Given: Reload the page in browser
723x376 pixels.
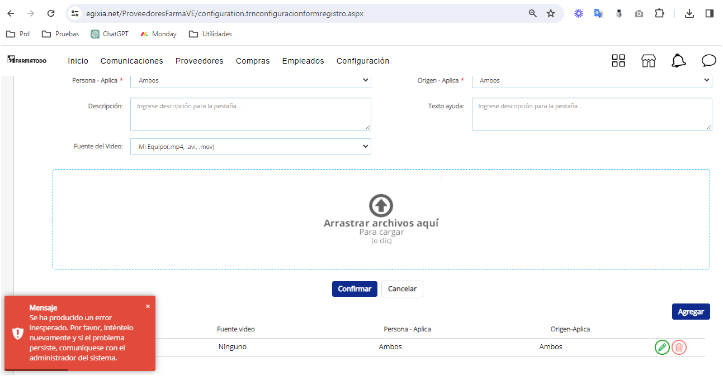Looking at the screenshot, I should 51,13.
